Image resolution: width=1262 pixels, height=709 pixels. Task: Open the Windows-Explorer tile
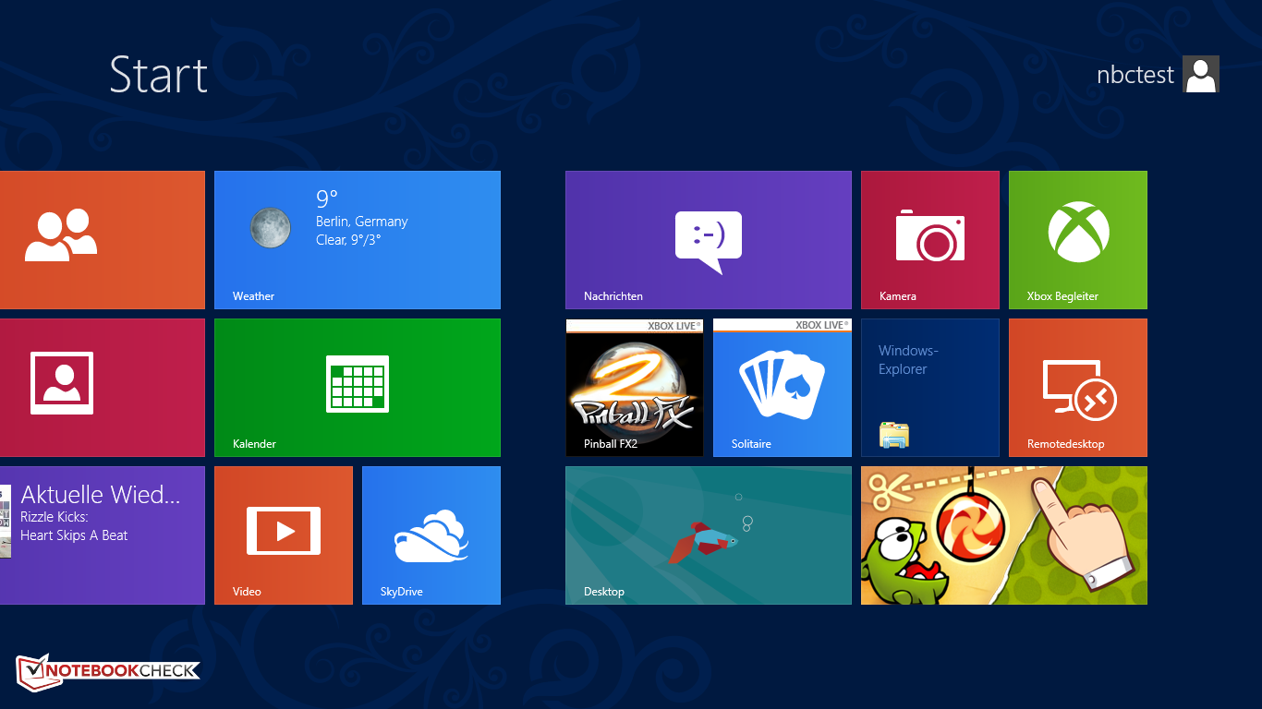click(x=929, y=387)
